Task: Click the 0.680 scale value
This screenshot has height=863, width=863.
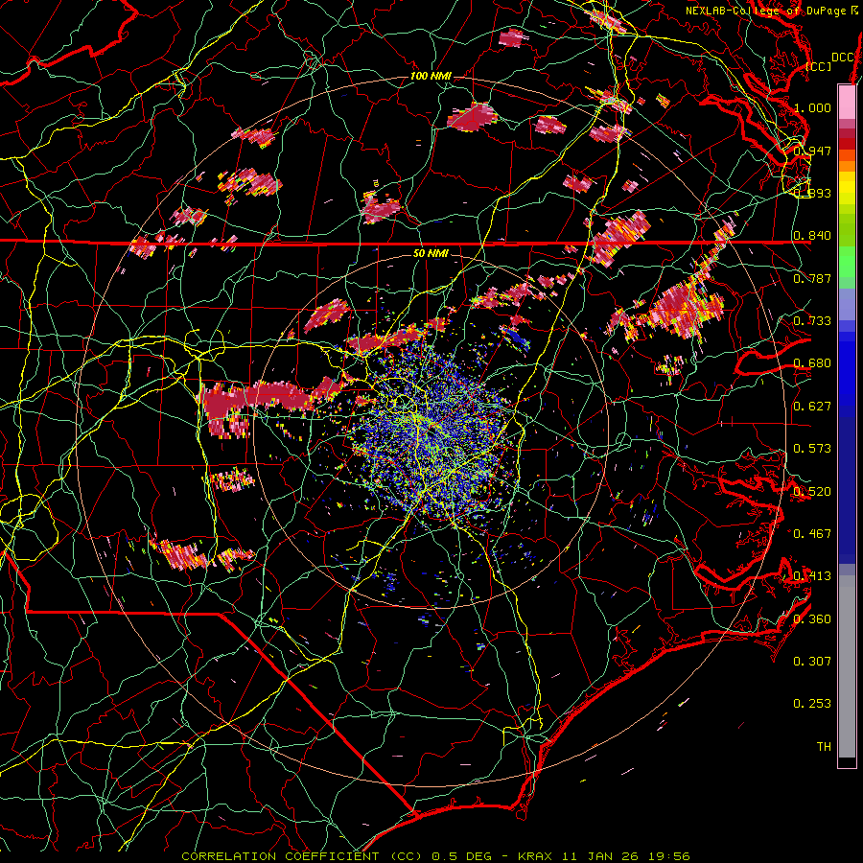Action: point(812,363)
